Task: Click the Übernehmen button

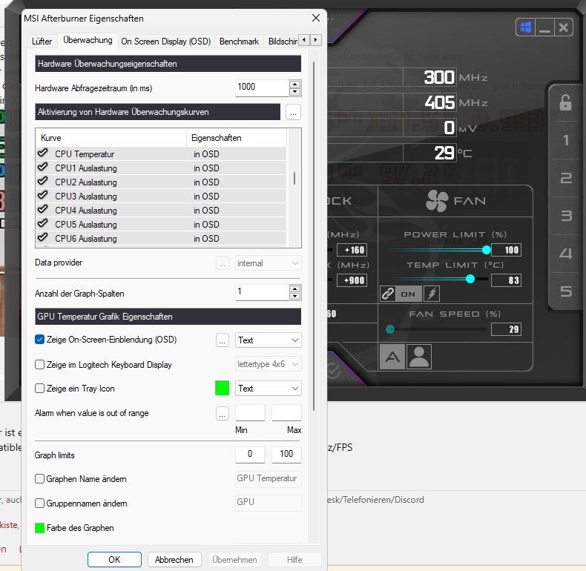Action: point(234,559)
